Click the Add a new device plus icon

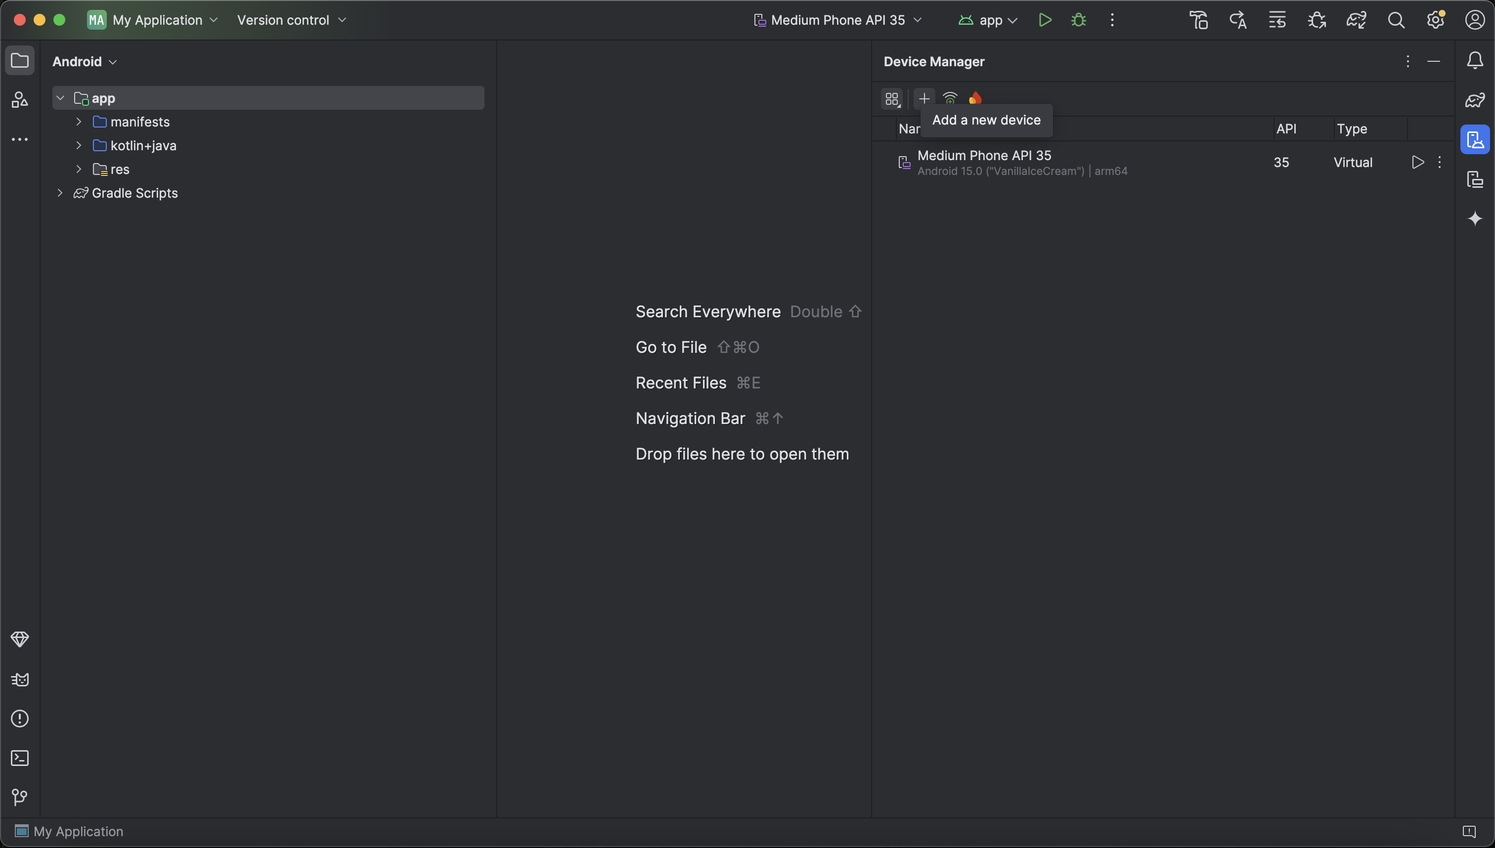click(x=924, y=98)
